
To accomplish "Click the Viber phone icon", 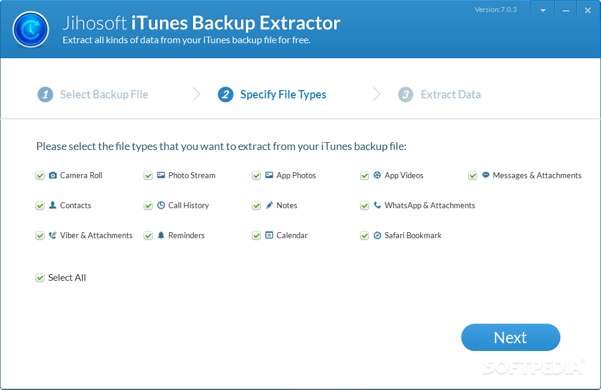I will click(x=53, y=235).
